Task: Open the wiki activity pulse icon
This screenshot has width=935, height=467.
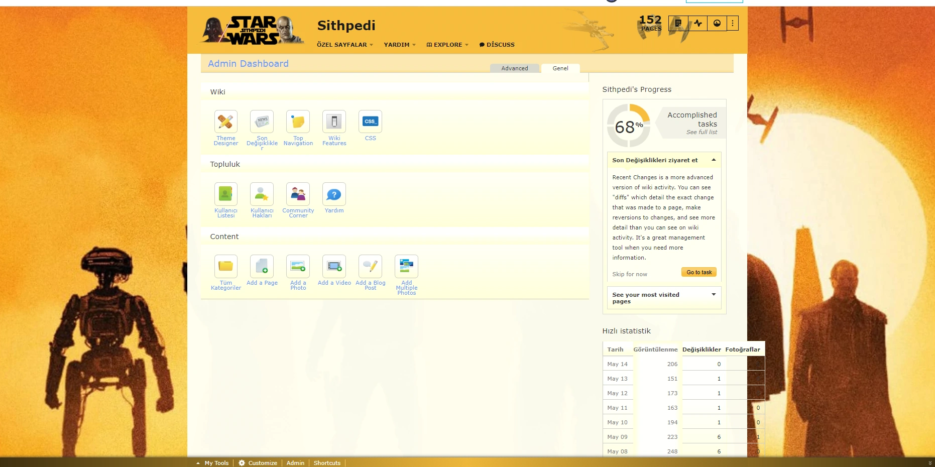Action: pos(698,23)
